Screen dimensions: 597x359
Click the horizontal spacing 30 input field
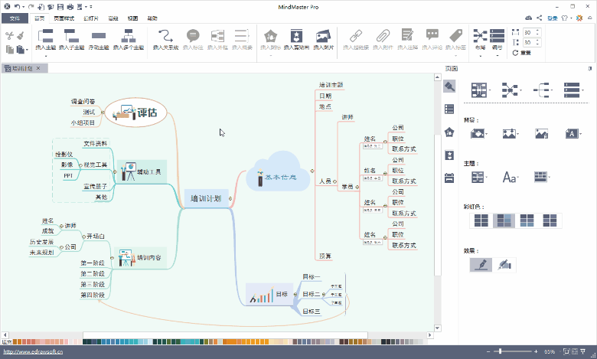531,32
